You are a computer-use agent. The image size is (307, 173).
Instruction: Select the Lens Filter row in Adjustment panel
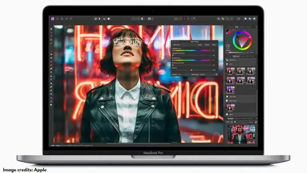[241, 97]
